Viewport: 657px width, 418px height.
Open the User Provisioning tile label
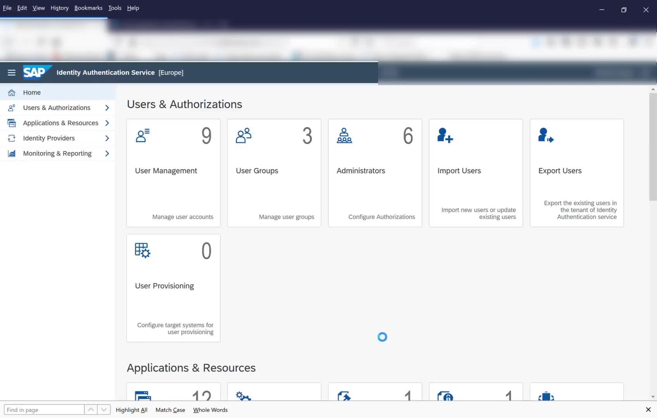coord(164,286)
